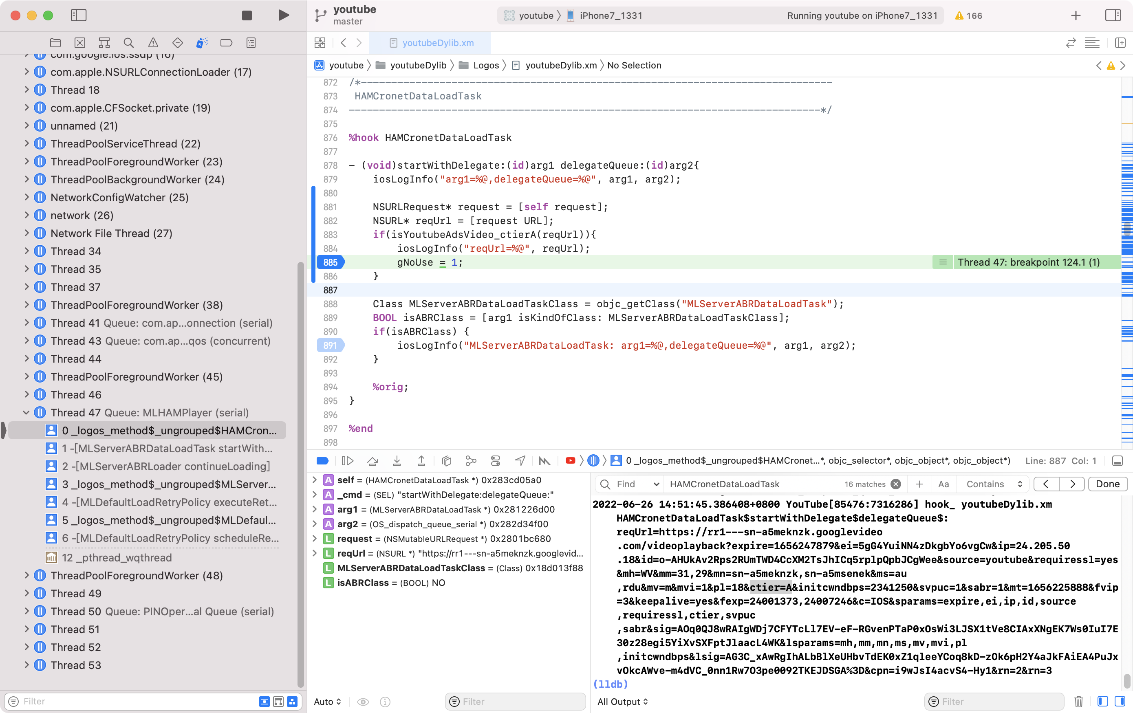Open the Contains match dropdown
Viewport: 1133px width, 713px height.
click(x=994, y=484)
